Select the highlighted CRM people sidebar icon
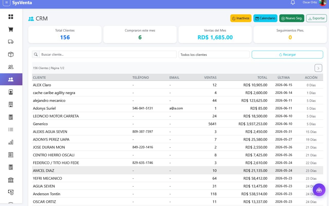Image resolution: width=329 pixels, height=206 pixels. [x=11, y=79]
